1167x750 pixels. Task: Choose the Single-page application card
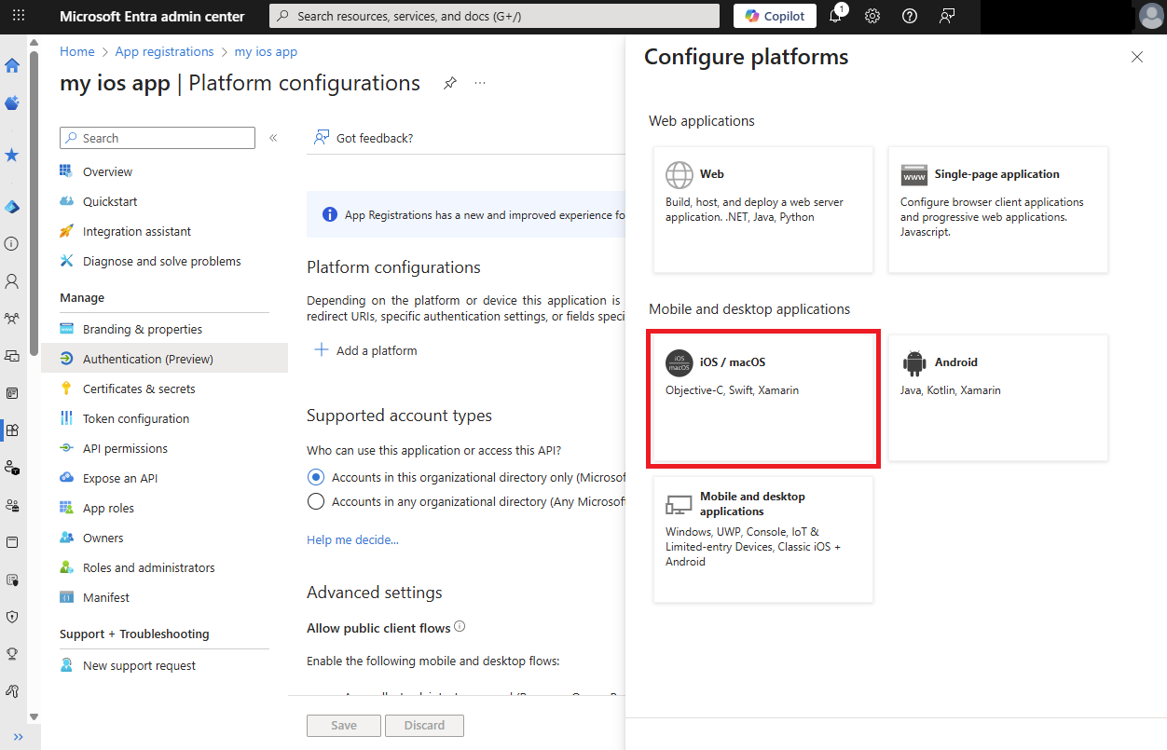997,210
